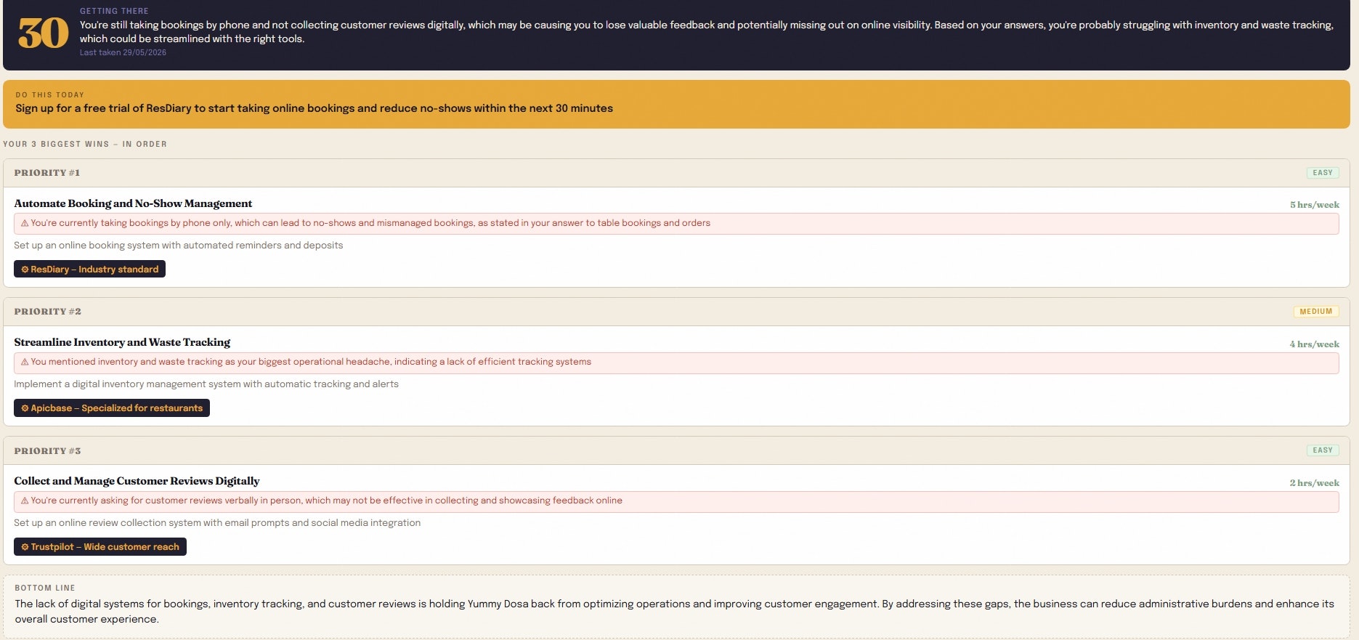This screenshot has width=1359, height=640.
Task: Click the 'Last taken 29/05/2026' date
Action: tap(123, 52)
